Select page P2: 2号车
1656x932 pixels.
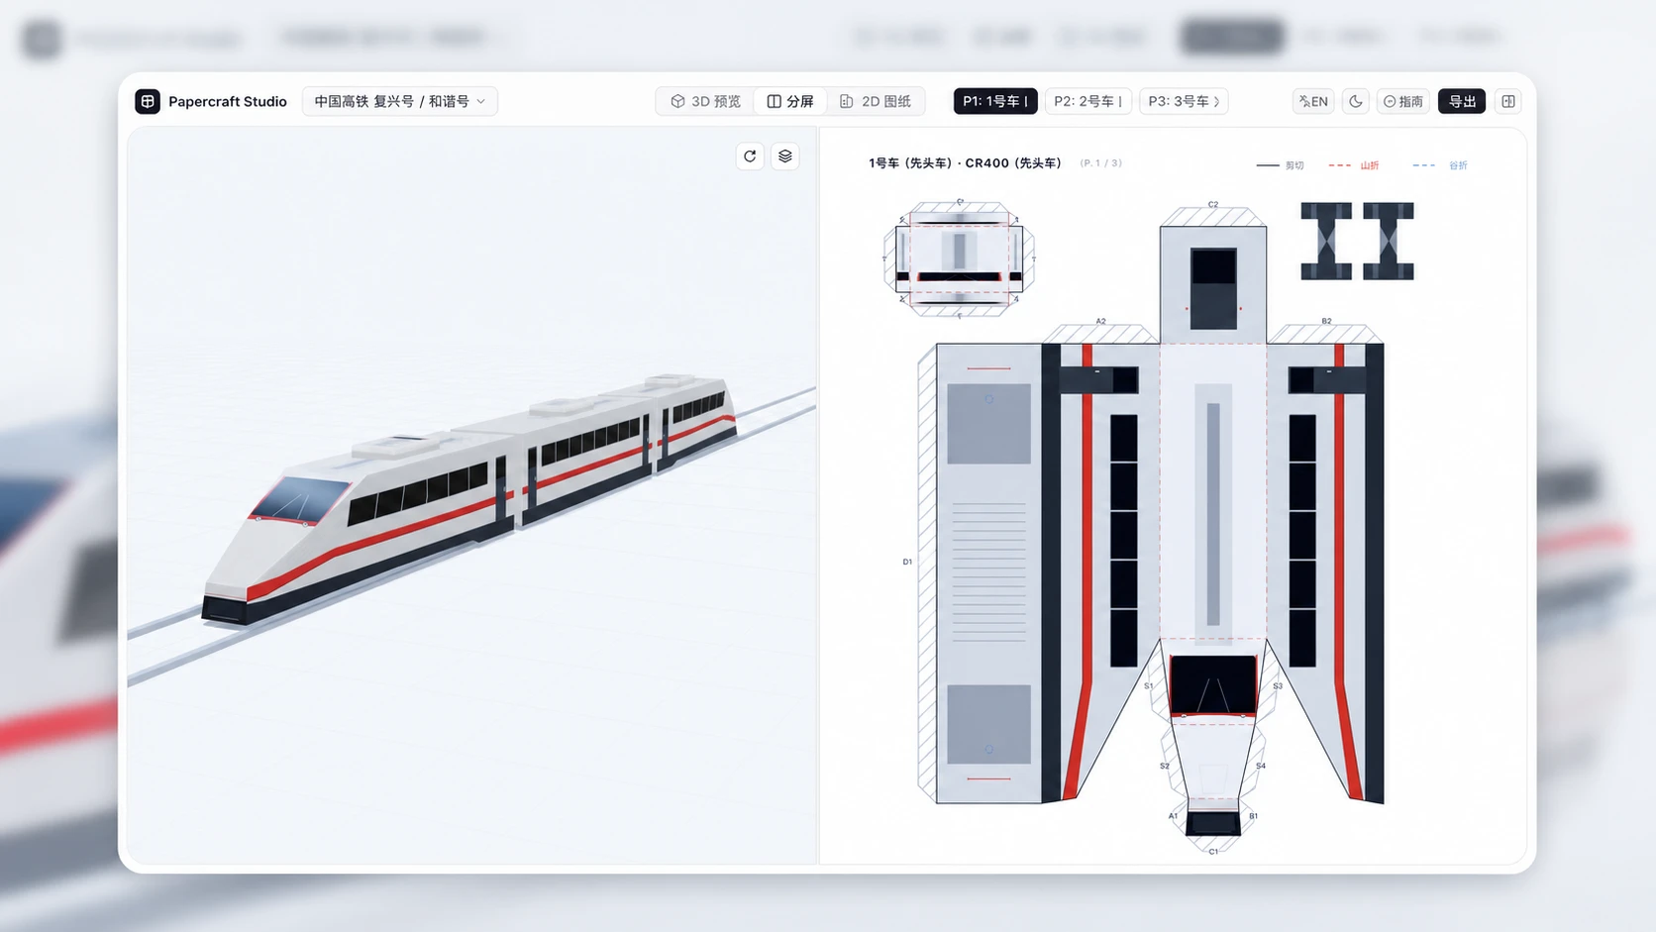pos(1087,101)
